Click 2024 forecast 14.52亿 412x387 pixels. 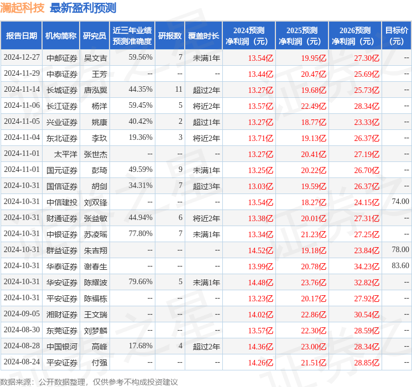(x=260, y=250)
